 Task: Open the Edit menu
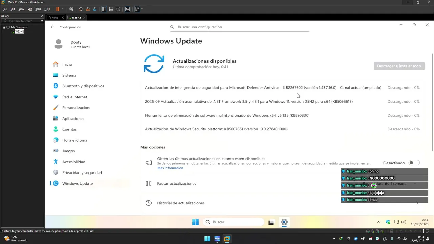click(x=13, y=9)
